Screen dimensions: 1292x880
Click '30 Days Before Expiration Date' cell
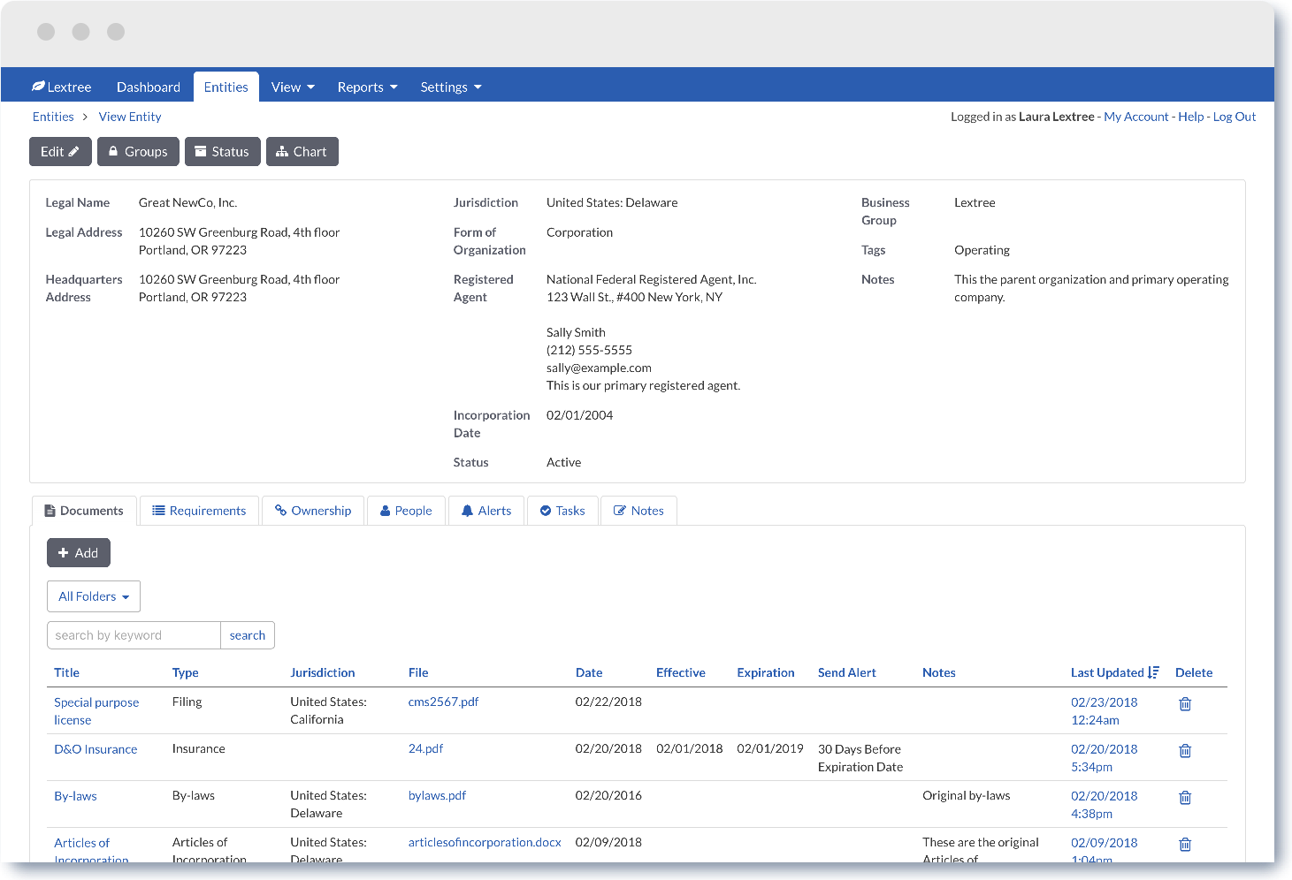[860, 758]
